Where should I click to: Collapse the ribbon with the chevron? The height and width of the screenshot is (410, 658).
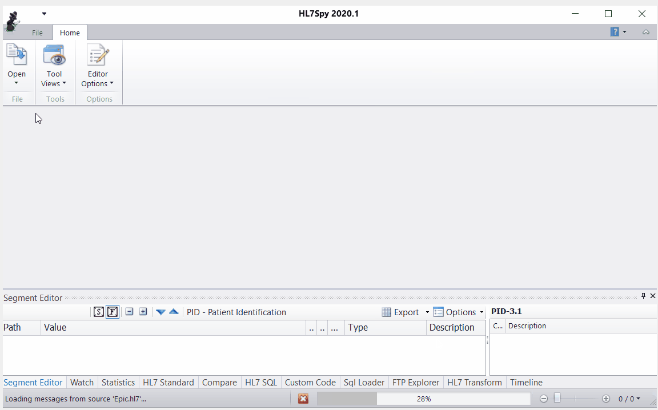[x=646, y=32]
